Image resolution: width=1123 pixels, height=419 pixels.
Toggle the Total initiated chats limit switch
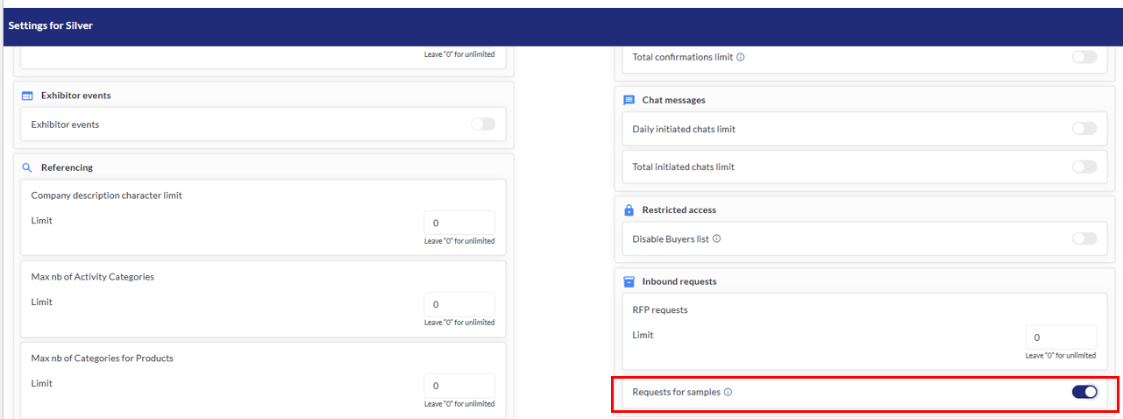tap(1084, 167)
